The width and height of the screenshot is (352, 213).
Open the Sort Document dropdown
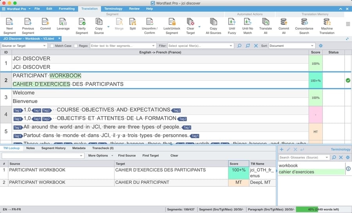coord(292,46)
